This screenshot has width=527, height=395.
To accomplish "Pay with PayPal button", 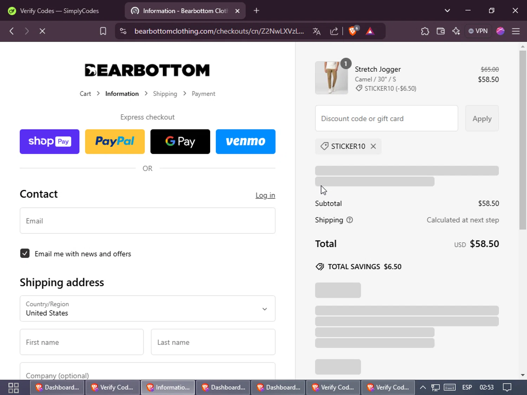I will click(x=115, y=141).
